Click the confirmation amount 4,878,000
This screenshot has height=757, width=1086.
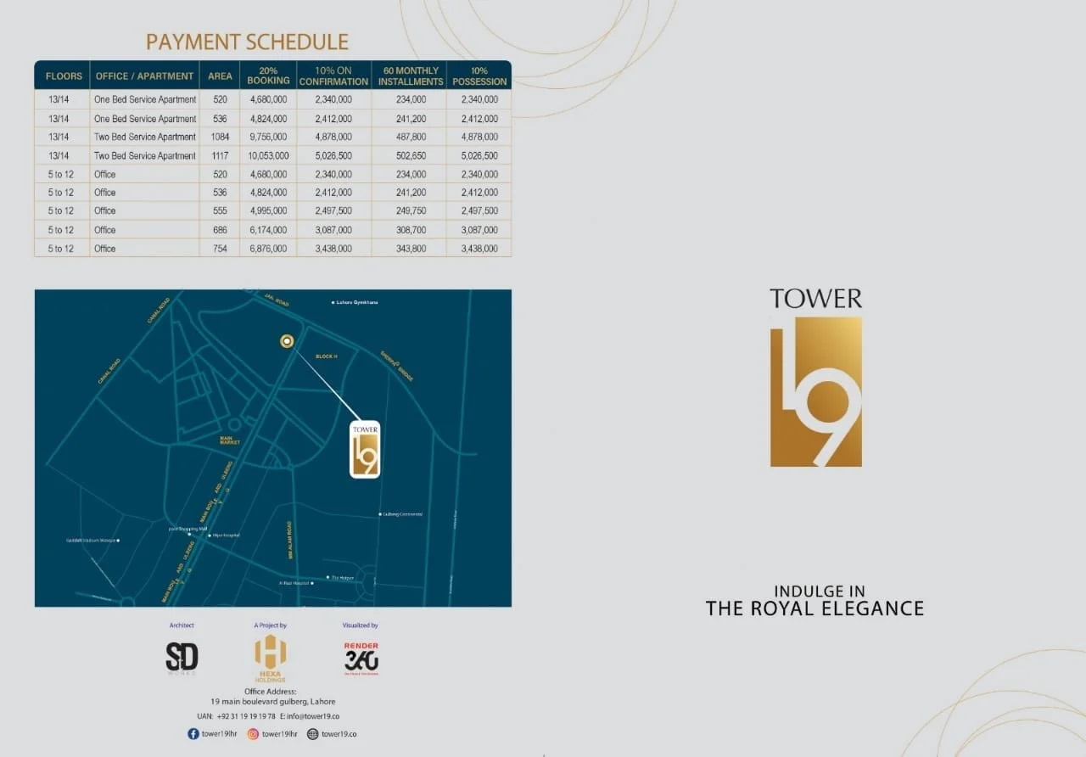click(x=333, y=137)
